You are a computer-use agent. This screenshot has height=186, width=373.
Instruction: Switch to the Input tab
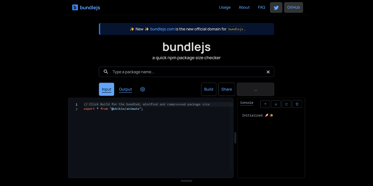pyautogui.click(x=106, y=89)
